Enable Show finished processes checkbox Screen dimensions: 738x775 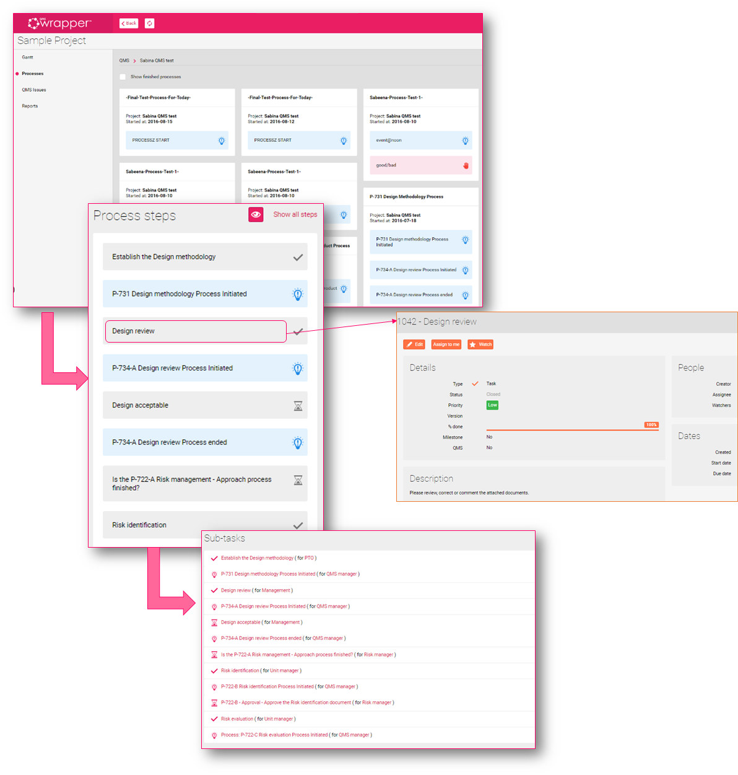point(123,77)
